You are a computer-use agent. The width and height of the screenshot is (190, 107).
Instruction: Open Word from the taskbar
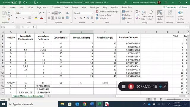tap(92, 104)
